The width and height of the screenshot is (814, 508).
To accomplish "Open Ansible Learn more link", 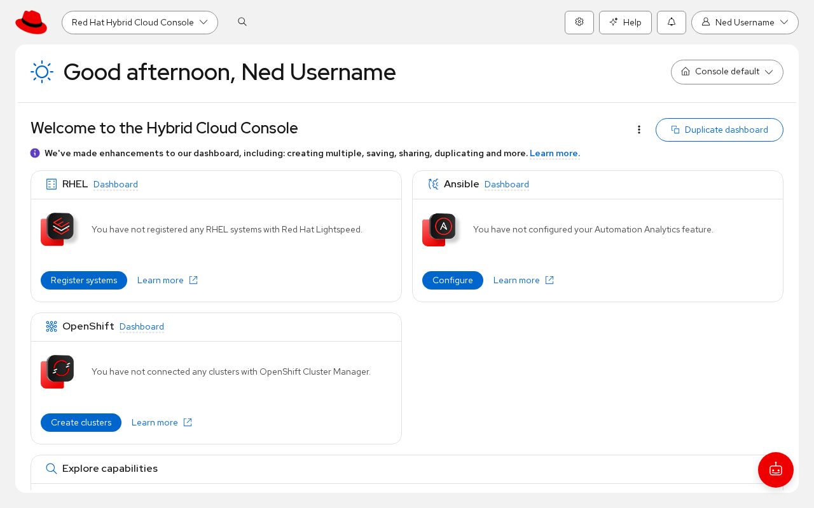I will (x=516, y=280).
